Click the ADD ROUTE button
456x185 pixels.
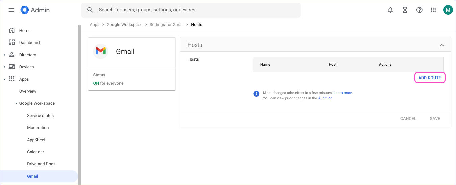click(x=430, y=78)
